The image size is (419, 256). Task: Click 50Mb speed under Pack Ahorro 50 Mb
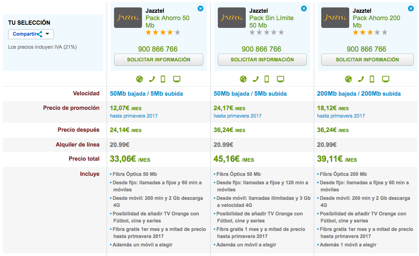(x=146, y=94)
